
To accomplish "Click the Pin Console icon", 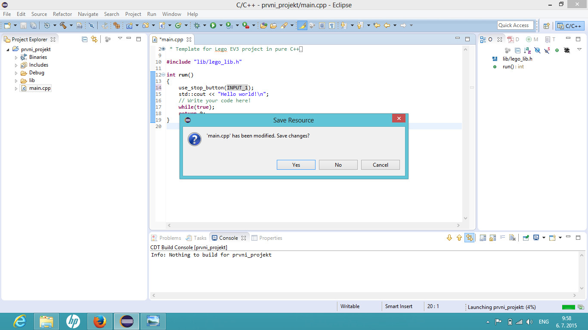I will point(526,238).
